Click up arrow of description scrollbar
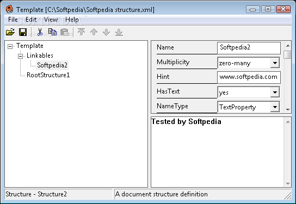The width and height of the screenshot is (296, 204). 288,122
